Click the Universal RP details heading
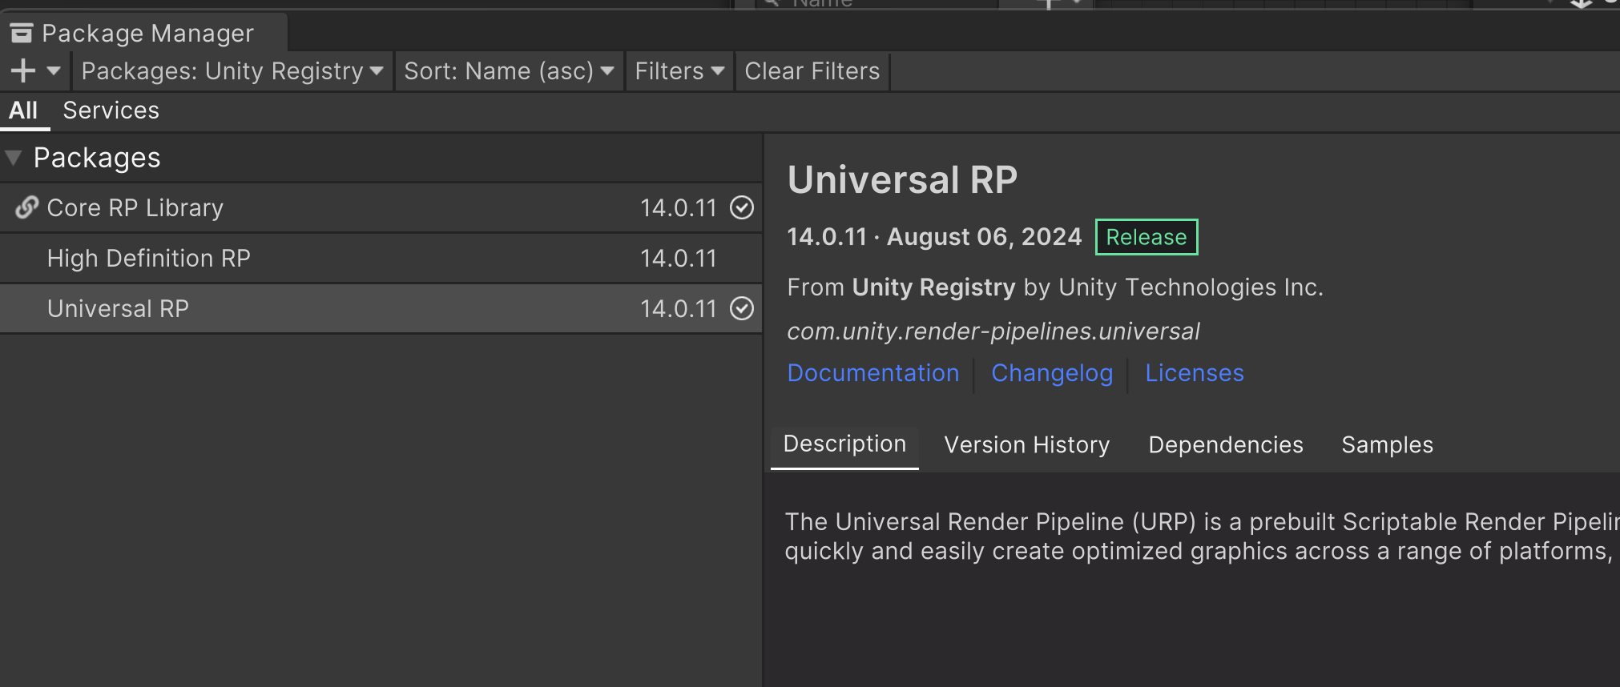 click(902, 179)
